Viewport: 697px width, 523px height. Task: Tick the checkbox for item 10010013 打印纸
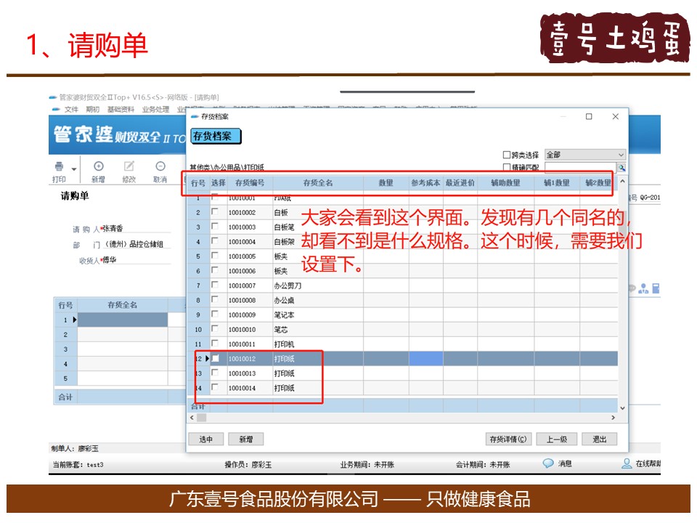click(x=215, y=373)
